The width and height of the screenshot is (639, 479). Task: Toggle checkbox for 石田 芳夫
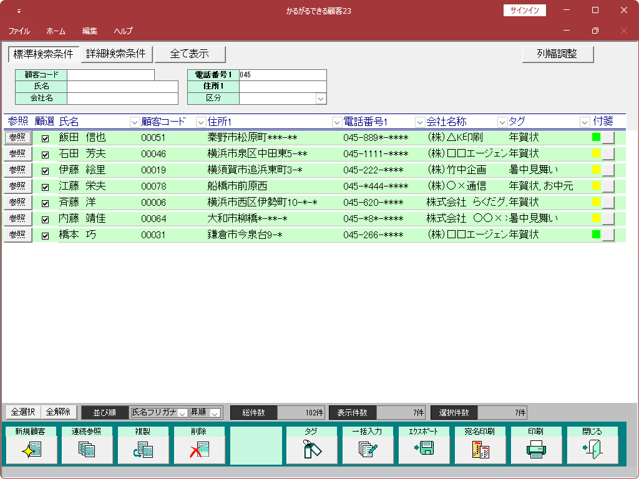45,155
